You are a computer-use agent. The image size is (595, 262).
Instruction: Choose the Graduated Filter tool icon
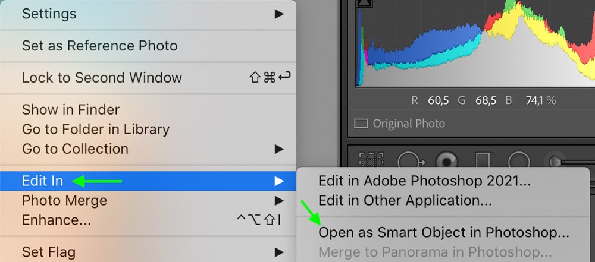tap(483, 160)
